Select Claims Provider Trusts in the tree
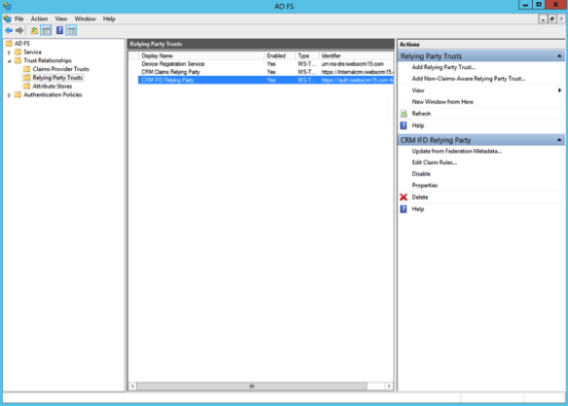 [x=61, y=69]
